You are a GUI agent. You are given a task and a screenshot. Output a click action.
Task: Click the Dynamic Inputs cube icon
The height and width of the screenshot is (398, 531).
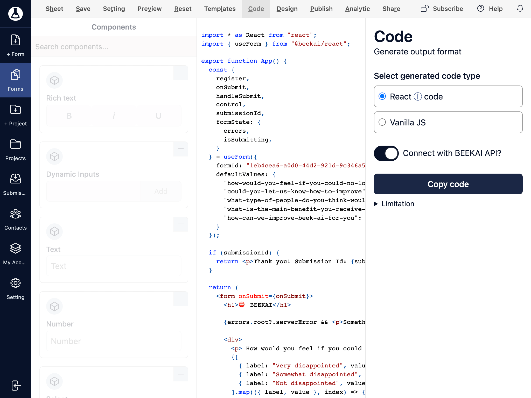click(54, 157)
